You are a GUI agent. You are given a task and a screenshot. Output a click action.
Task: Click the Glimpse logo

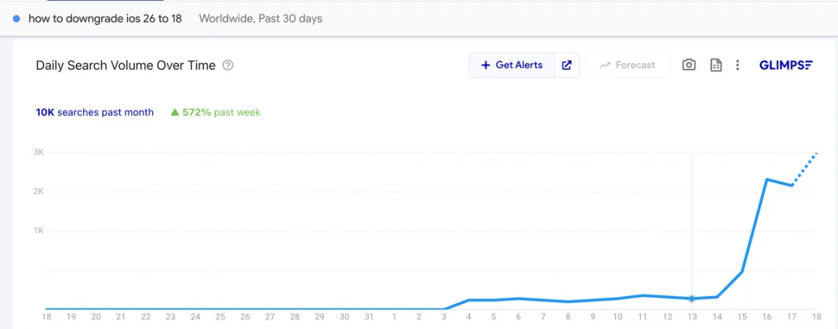pyautogui.click(x=785, y=65)
